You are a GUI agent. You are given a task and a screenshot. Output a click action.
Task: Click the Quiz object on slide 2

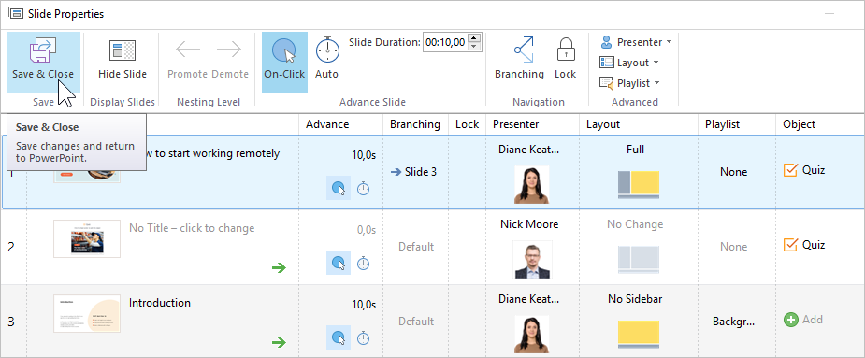click(804, 244)
